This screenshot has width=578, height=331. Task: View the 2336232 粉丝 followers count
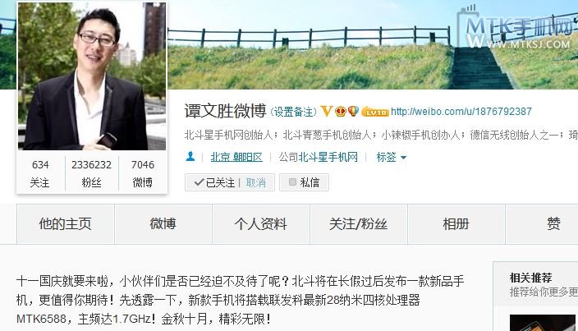pos(91,173)
